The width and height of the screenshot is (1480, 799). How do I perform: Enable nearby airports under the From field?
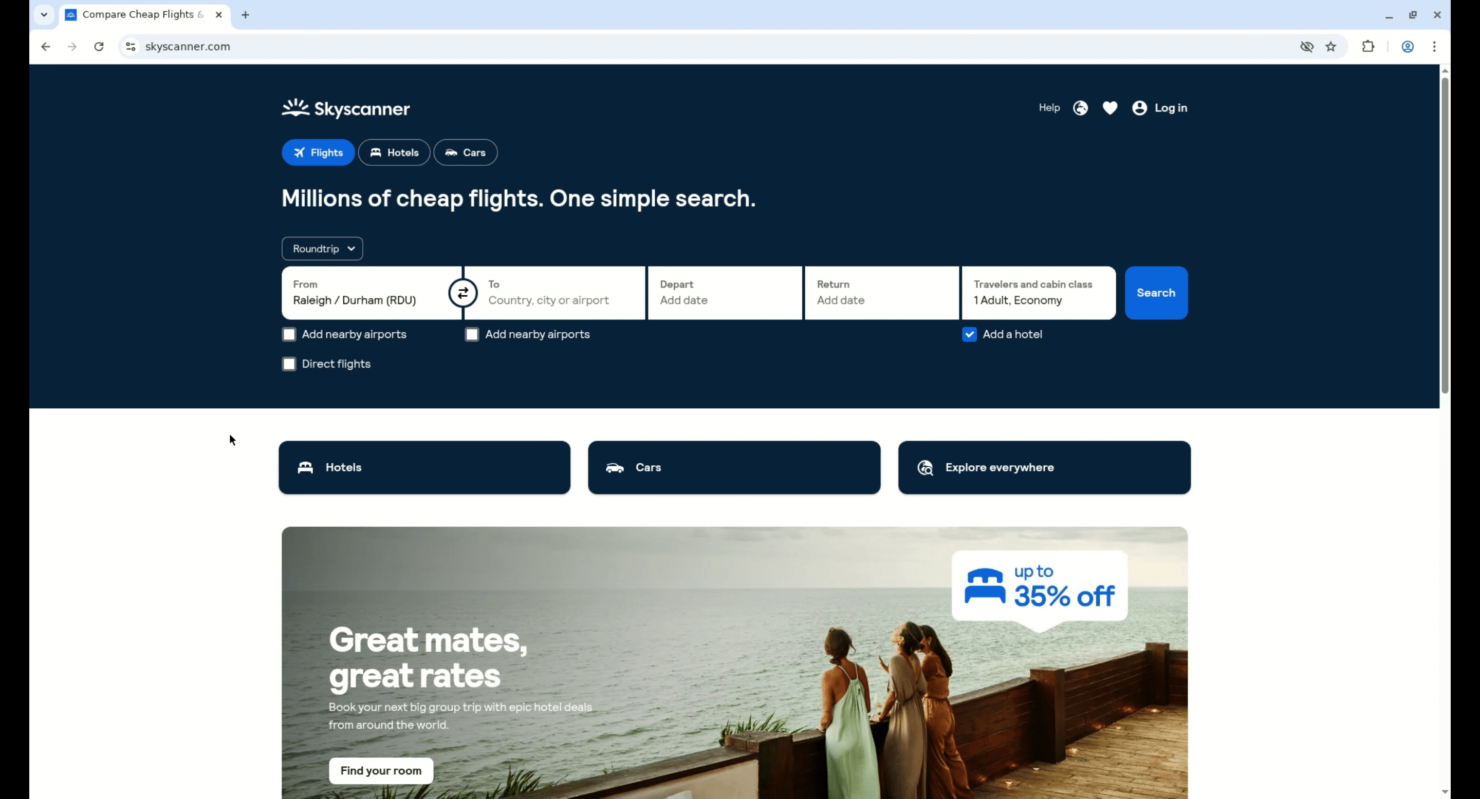pyautogui.click(x=289, y=335)
